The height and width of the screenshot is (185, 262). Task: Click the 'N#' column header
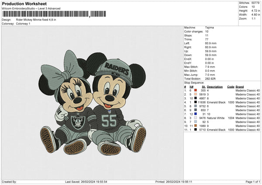[192, 87]
